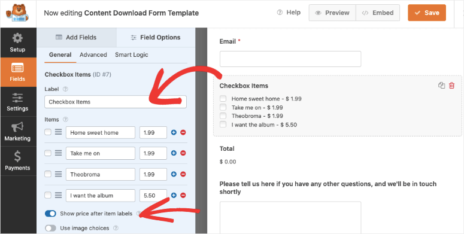Click the Email input in preview
Viewport: 464px width, 234px height.
click(x=290, y=59)
